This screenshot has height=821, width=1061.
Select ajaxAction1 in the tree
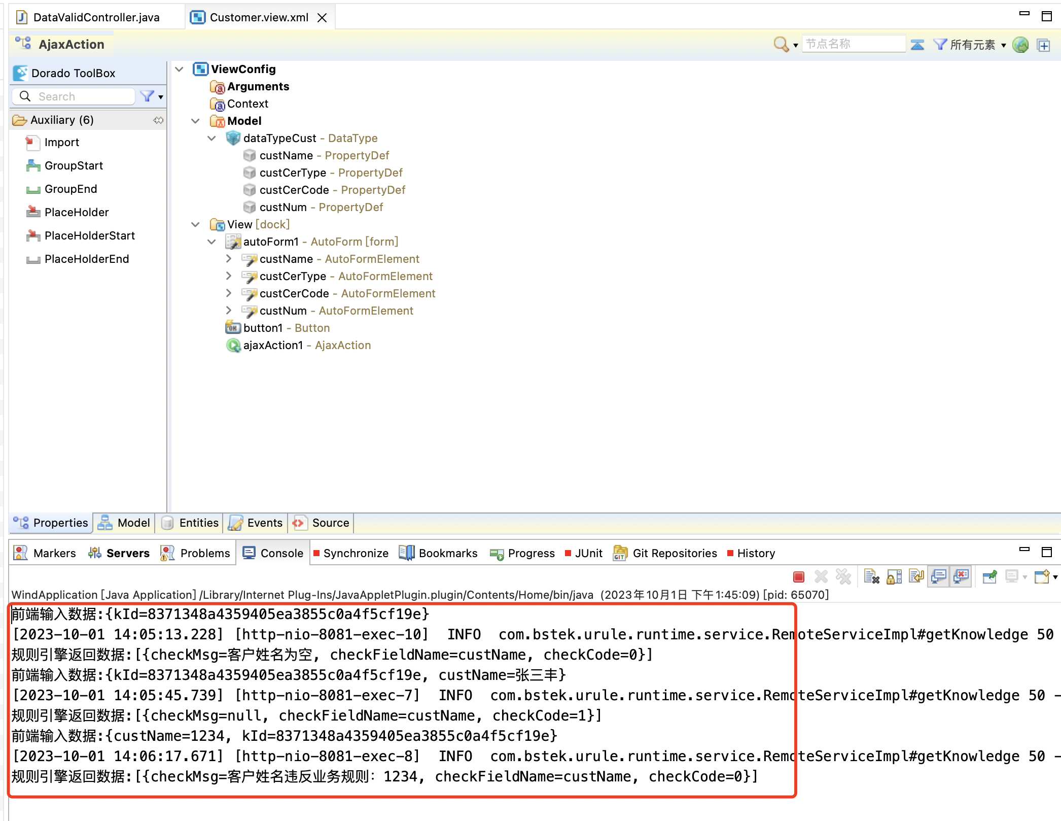tap(273, 345)
